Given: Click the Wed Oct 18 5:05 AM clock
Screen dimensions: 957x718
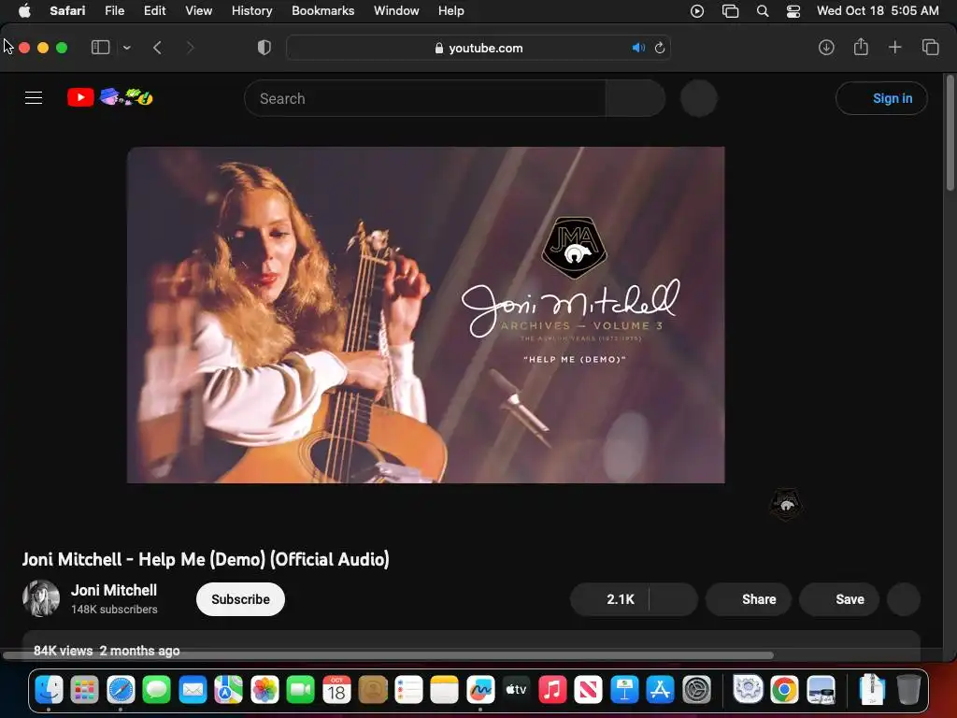Looking at the screenshot, I should pyautogui.click(x=878, y=11).
